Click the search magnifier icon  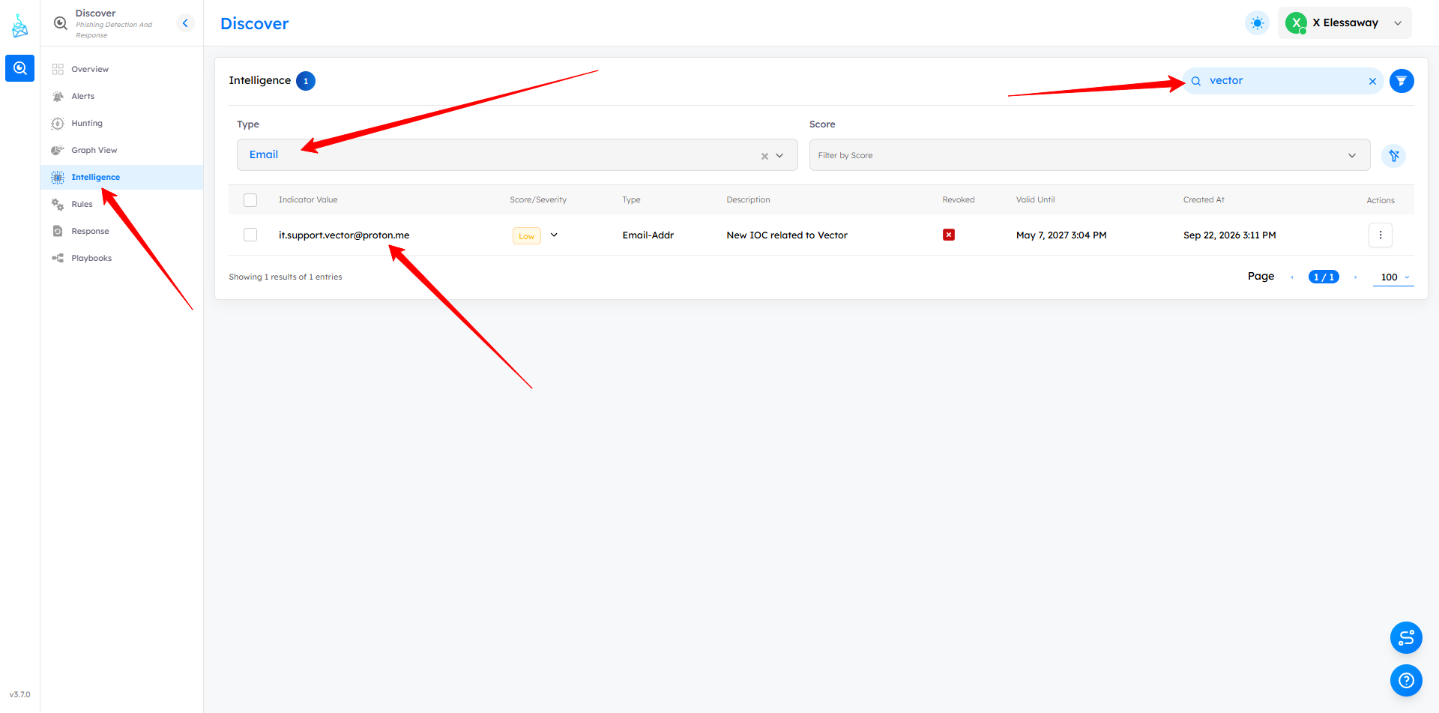click(1196, 81)
